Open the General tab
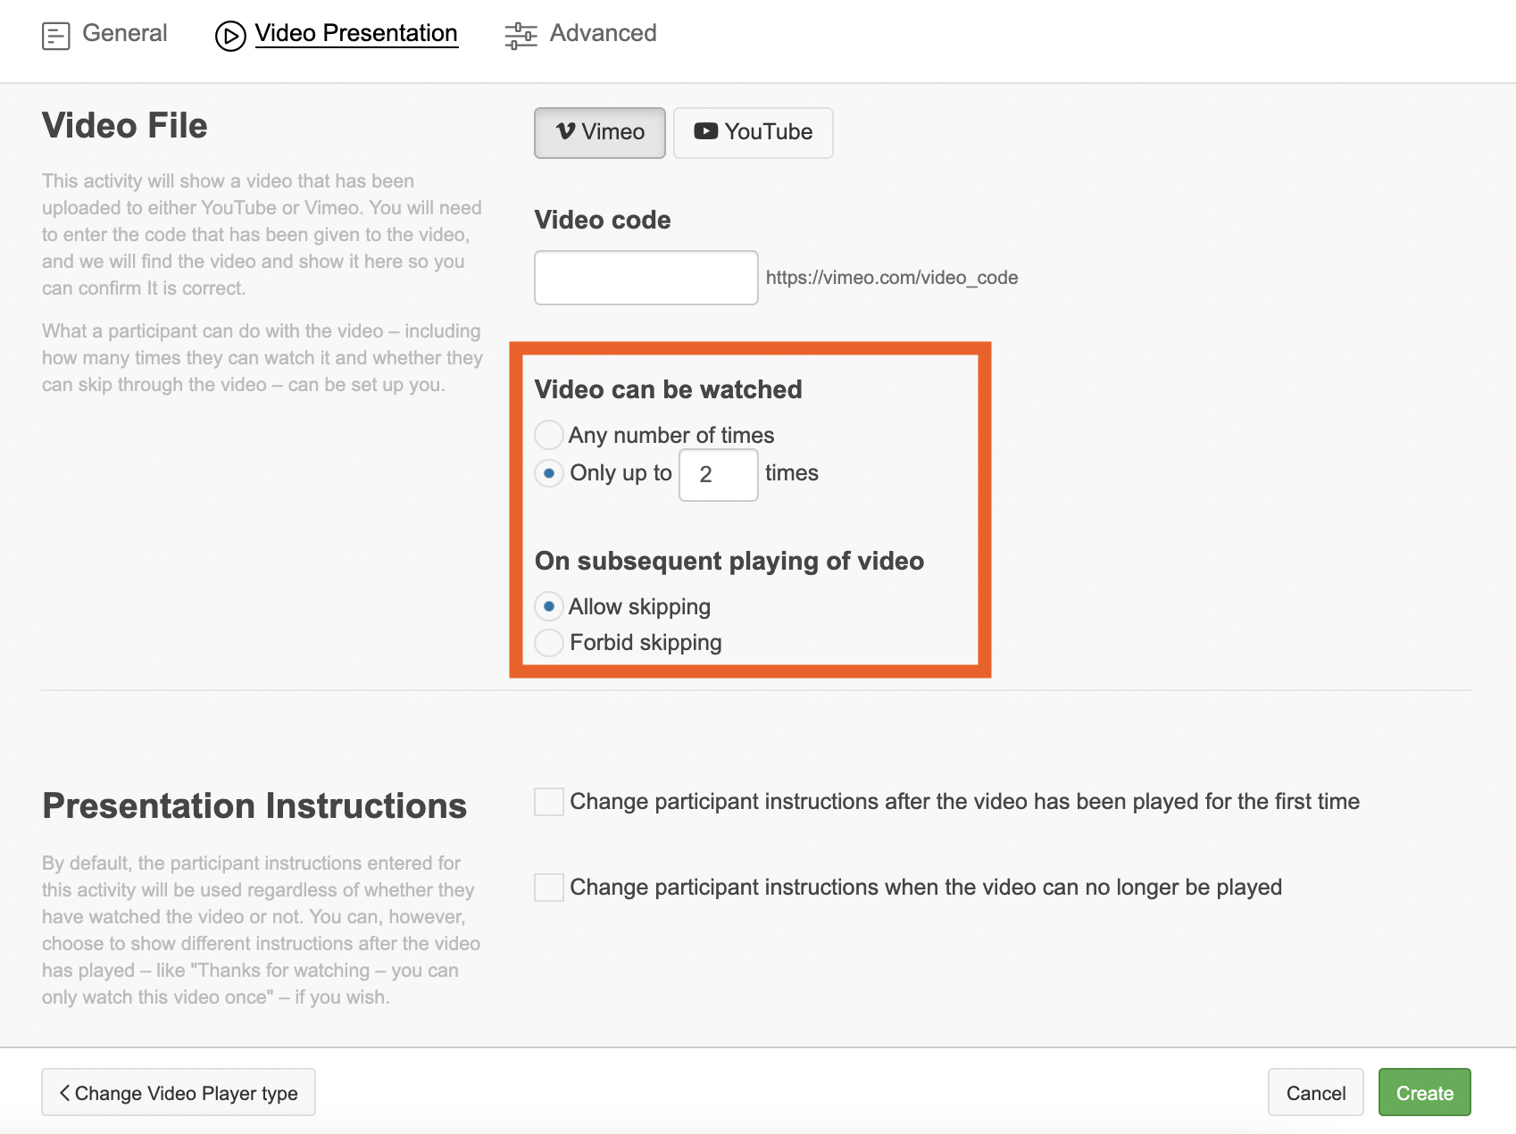Screen dimensions: 1516x1134 [x=124, y=33]
